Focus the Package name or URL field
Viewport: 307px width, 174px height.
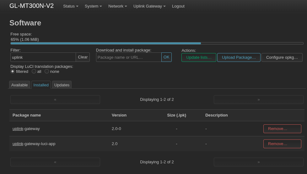coord(129,57)
